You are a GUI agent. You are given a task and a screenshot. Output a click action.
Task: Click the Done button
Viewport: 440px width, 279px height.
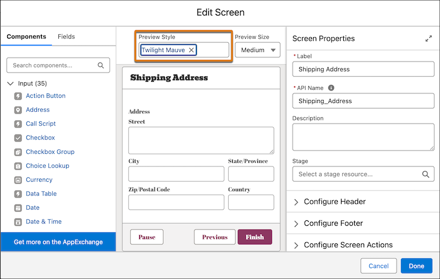pyautogui.click(x=416, y=266)
